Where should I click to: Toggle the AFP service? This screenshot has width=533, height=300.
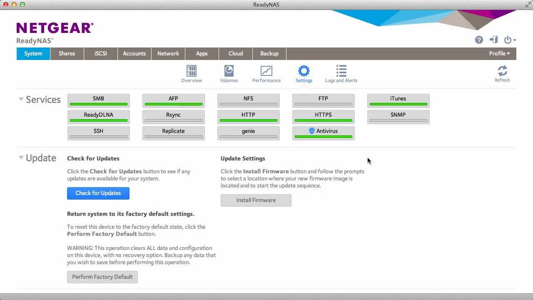174,100
